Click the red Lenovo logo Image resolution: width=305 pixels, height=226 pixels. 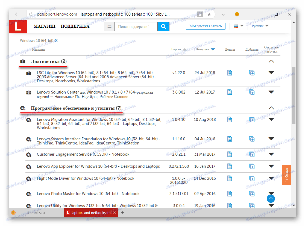[18, 26]
